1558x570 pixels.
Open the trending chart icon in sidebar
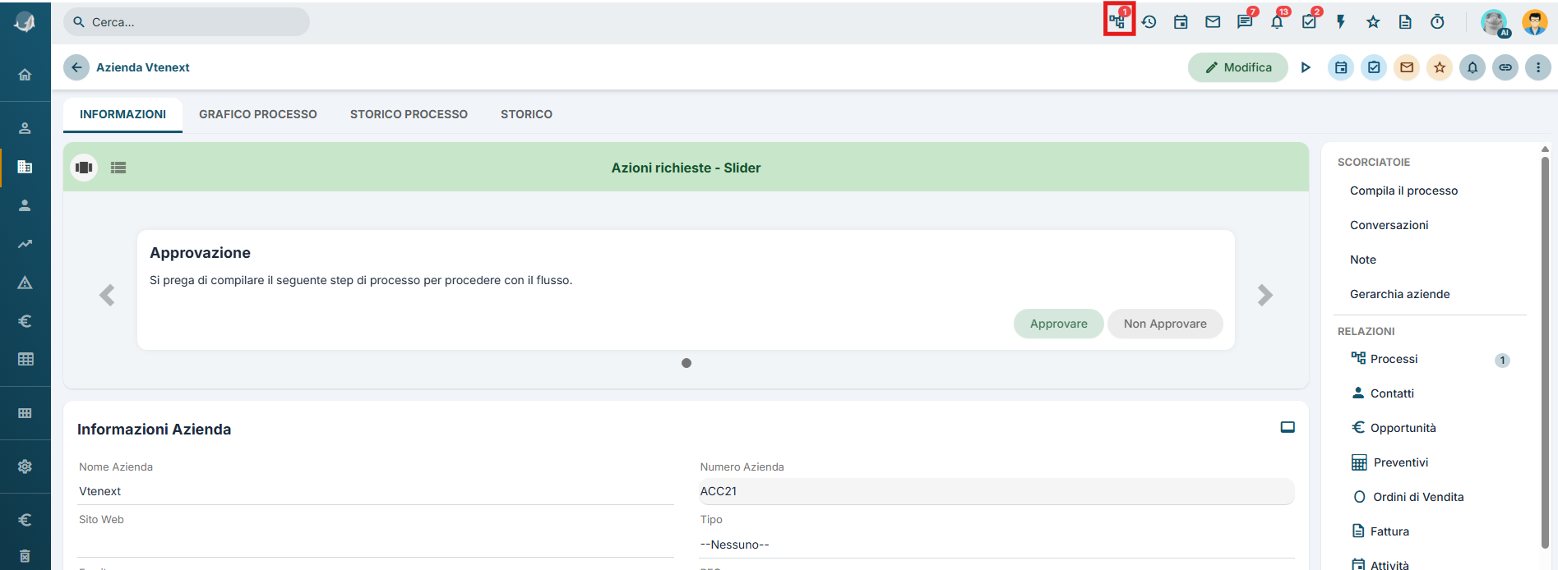pos(25,244)
